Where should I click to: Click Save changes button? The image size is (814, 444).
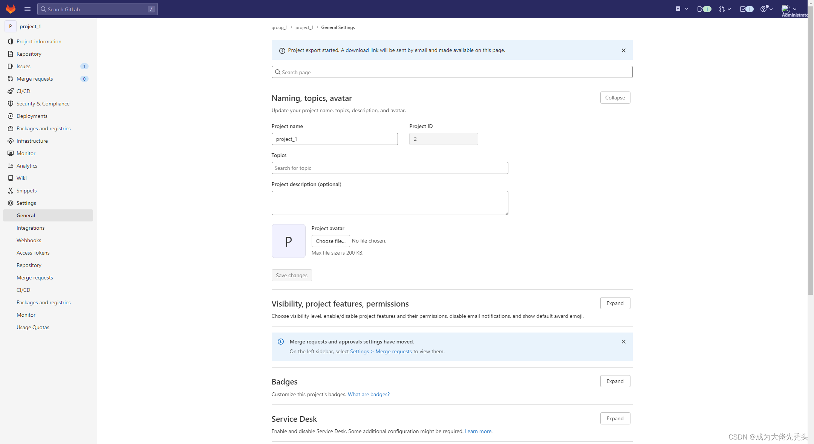click(x=292, y=275)
